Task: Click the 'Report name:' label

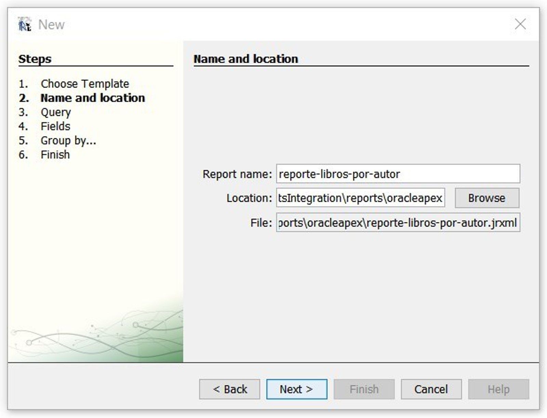Action: tap(237, 174)
